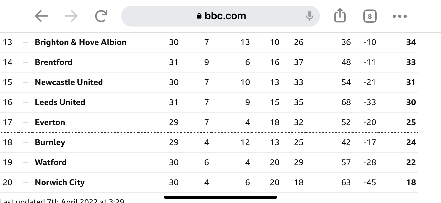Open the three-dot browser menu
441x203 pixels.
(400, 16)
